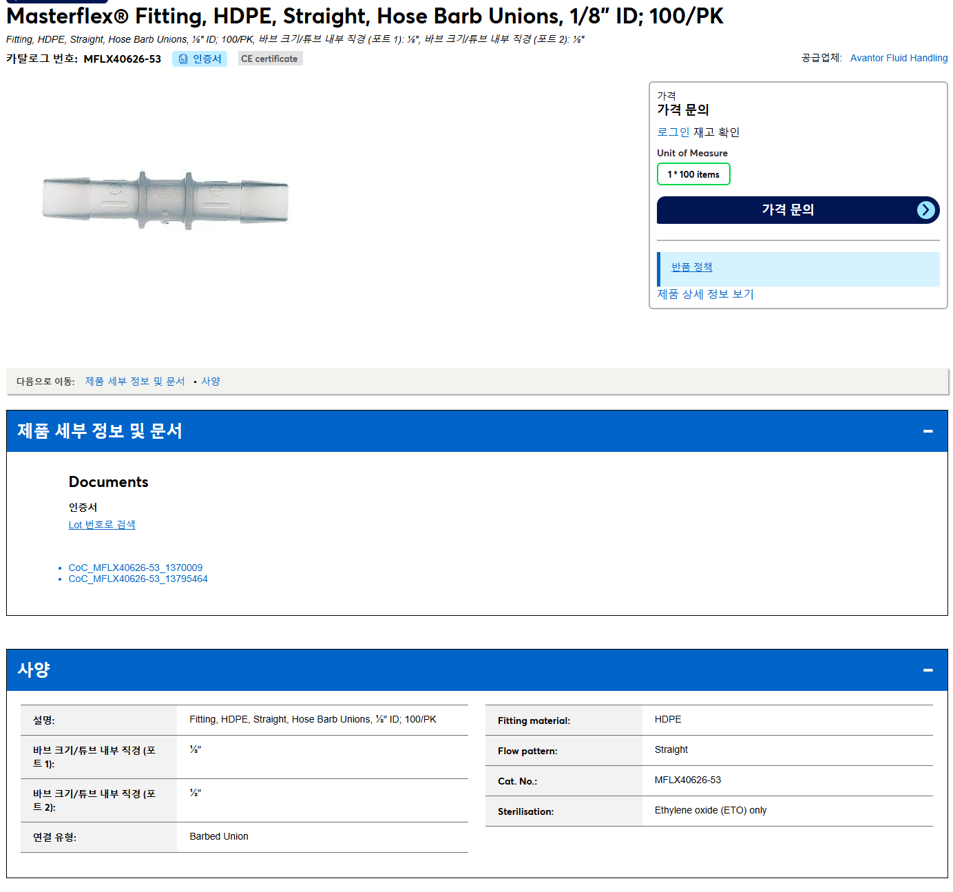Click 제품 상세 정보 보기 link
Image resolution: width=953 pixels, height=892 pixels.
[x=705, y=294]
